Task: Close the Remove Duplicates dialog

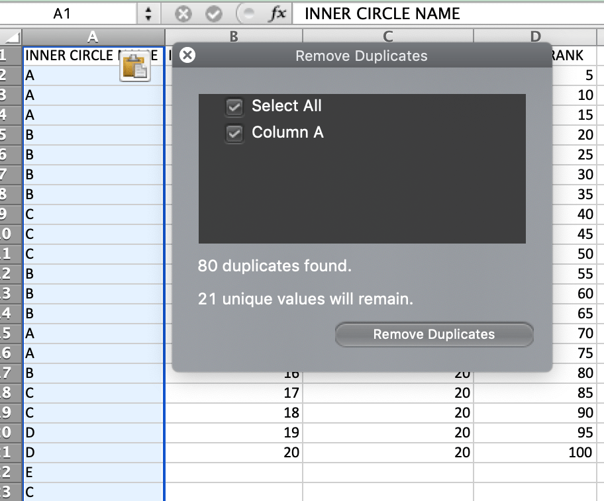Action: click(187, 56)
